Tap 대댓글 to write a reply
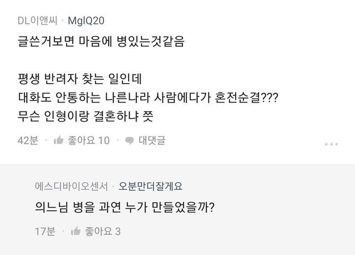Screen dimensions: 355x255 [151, 141]
